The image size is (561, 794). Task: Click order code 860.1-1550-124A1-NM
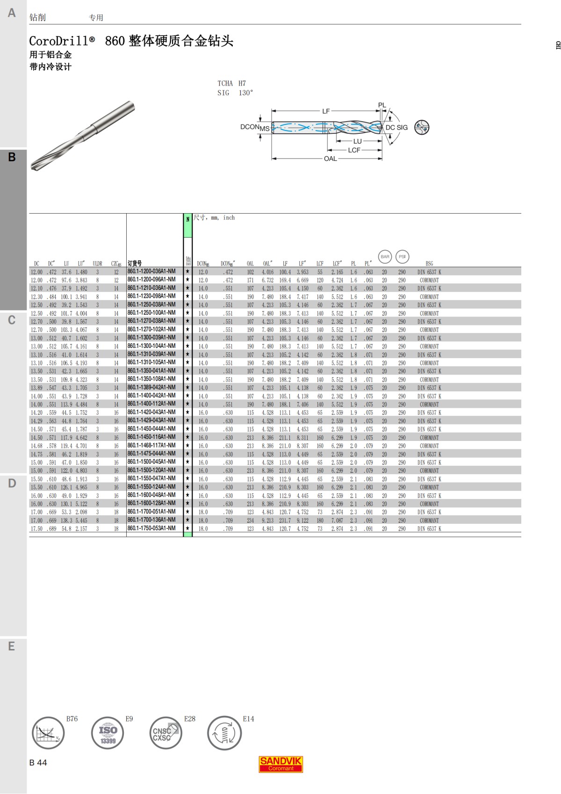151,487
